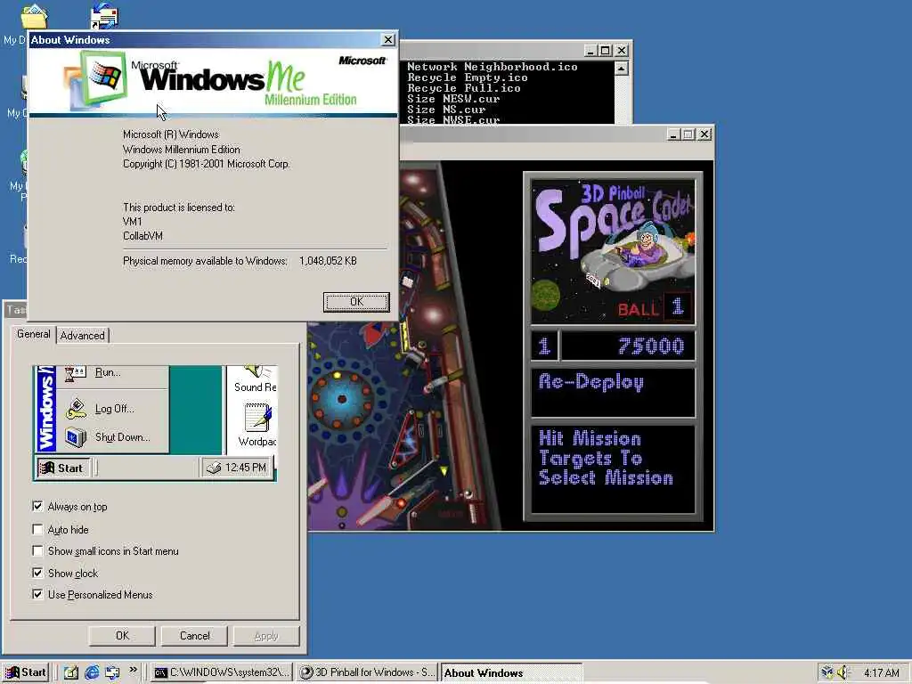Select the About Windows taskbar button

511,673
